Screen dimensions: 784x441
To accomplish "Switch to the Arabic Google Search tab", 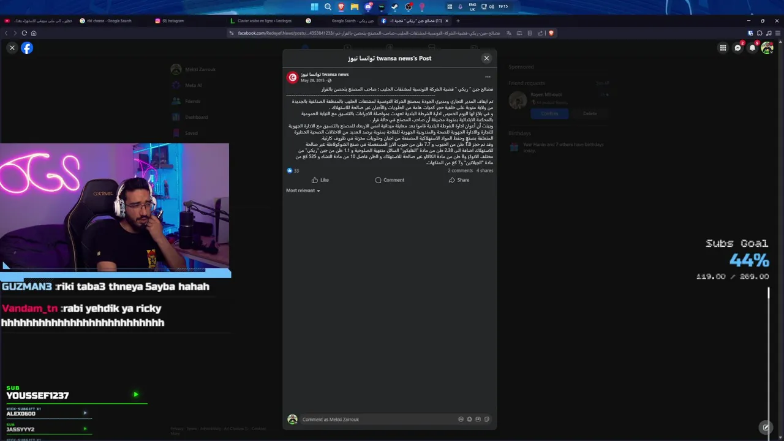I will point(340,21).
